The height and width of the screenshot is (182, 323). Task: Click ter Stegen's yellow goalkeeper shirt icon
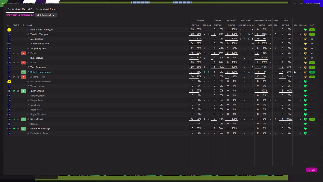pyautogui.click(x=9, y=30)
